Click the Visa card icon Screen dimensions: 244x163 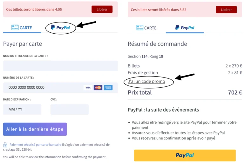pyautogui.click(x=88, y=87)
